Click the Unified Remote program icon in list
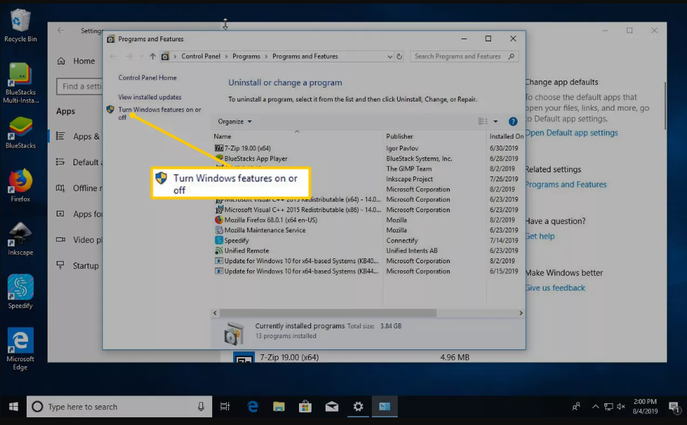The height and width of the screenshot is (425, 687). click(x=218, y=251)
